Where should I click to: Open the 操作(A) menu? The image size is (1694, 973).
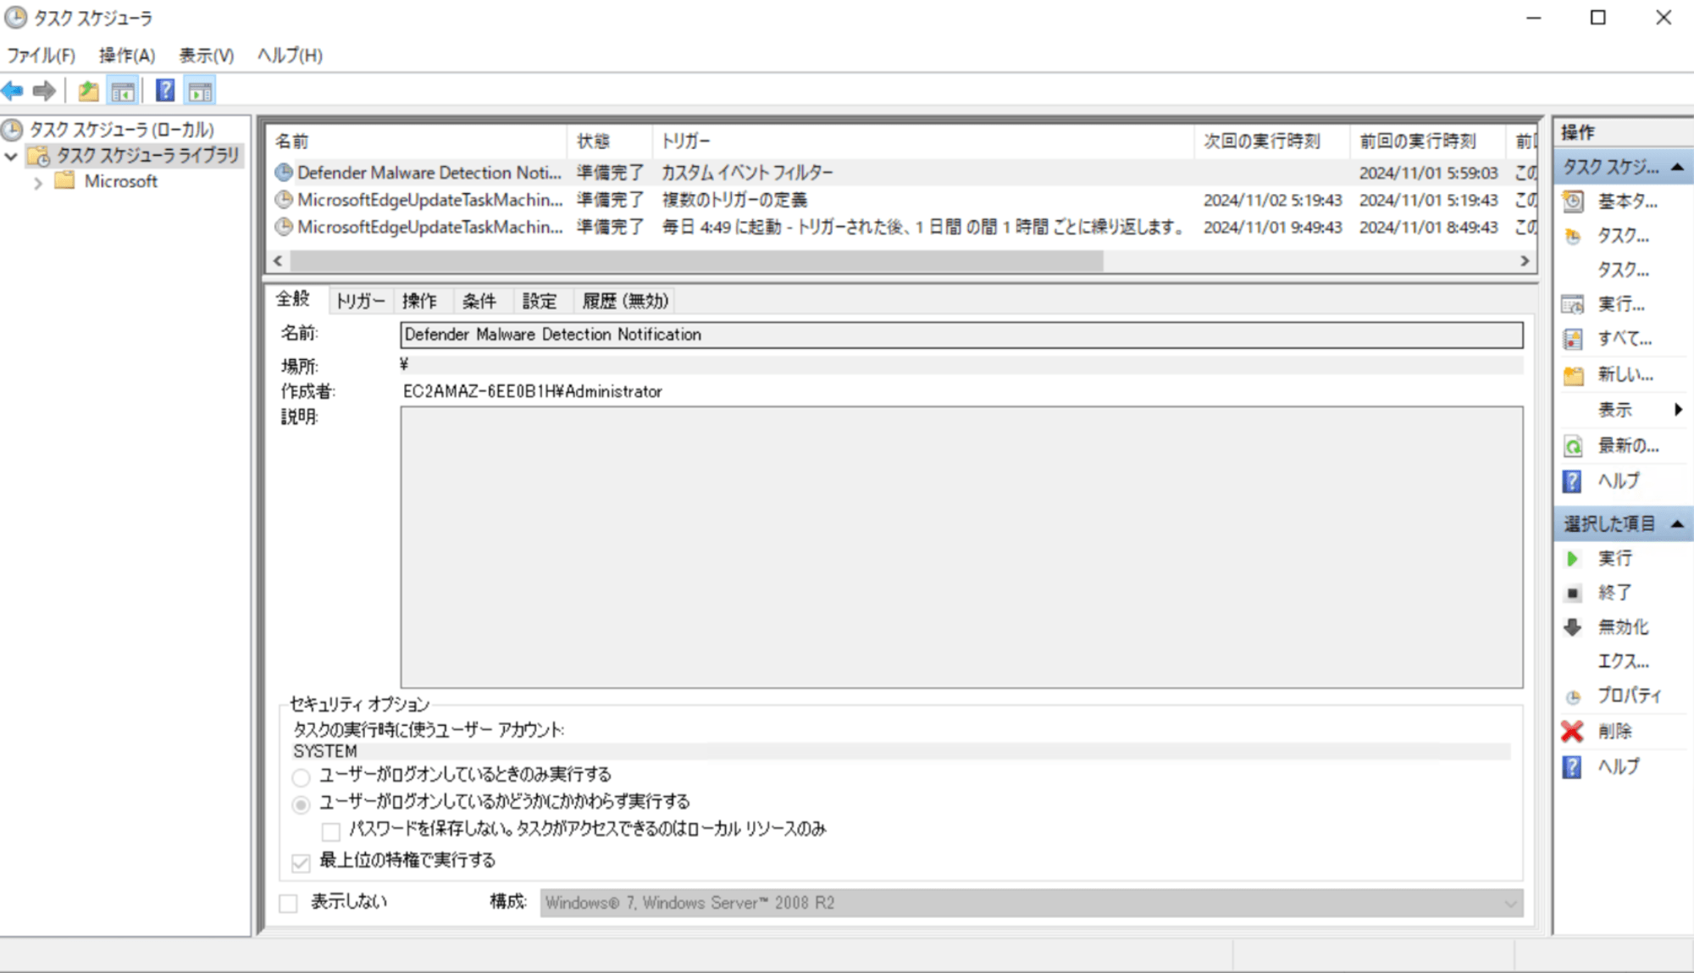127,55
